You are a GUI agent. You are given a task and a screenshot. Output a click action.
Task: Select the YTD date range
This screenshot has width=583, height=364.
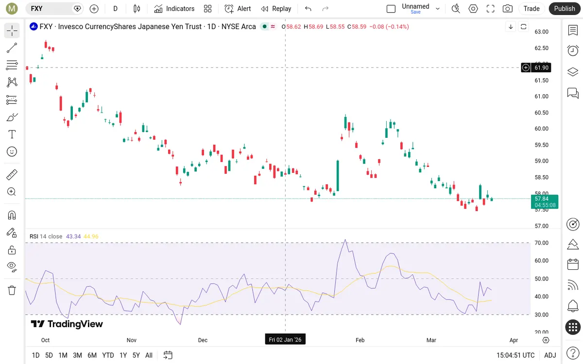tap(108, 355)
